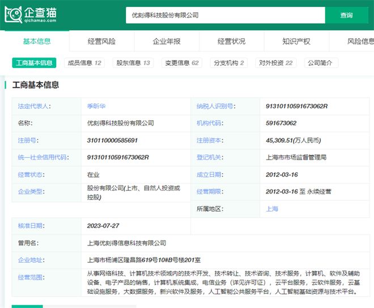Click the 查询 search button

tap(347, 15)
